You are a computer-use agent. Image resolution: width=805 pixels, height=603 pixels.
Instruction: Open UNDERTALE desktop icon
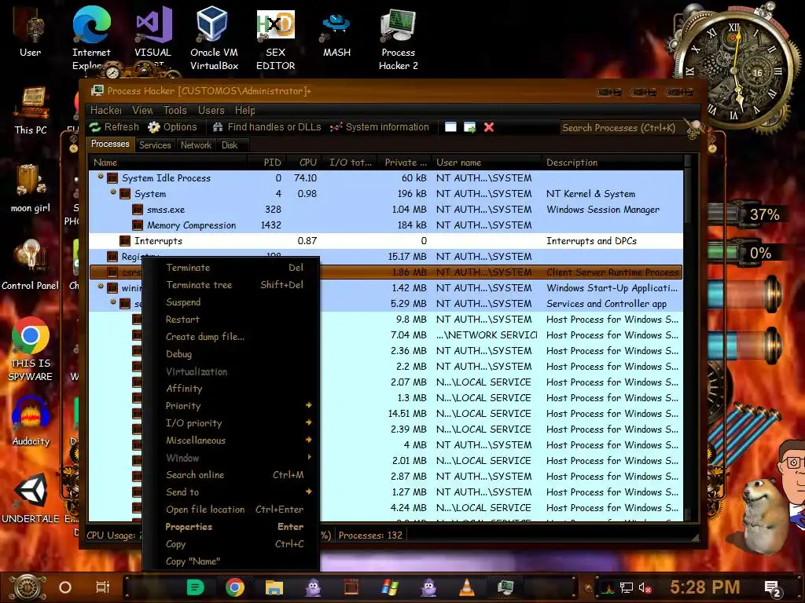click(x=31, y=497)
